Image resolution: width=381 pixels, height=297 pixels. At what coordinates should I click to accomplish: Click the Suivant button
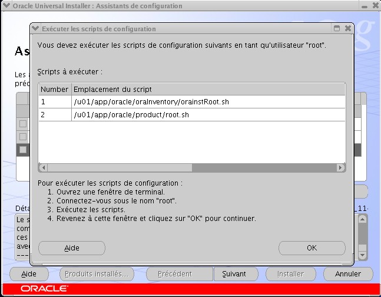(236, 274)
